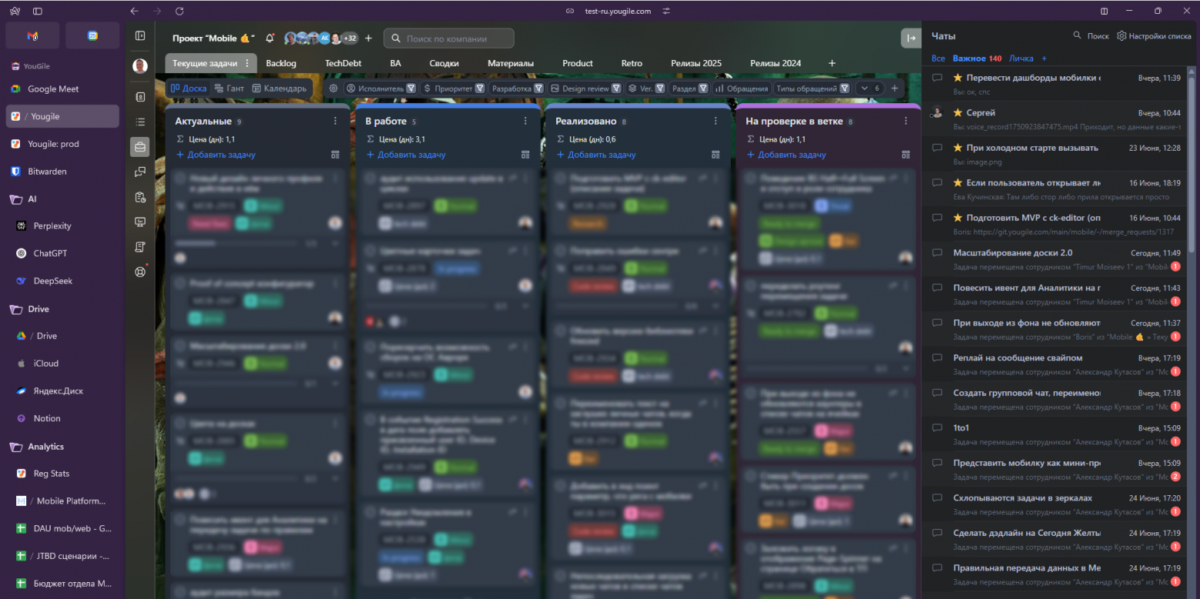
Task: Open Текущие задачи tab options menu
Action: point(247,63)
